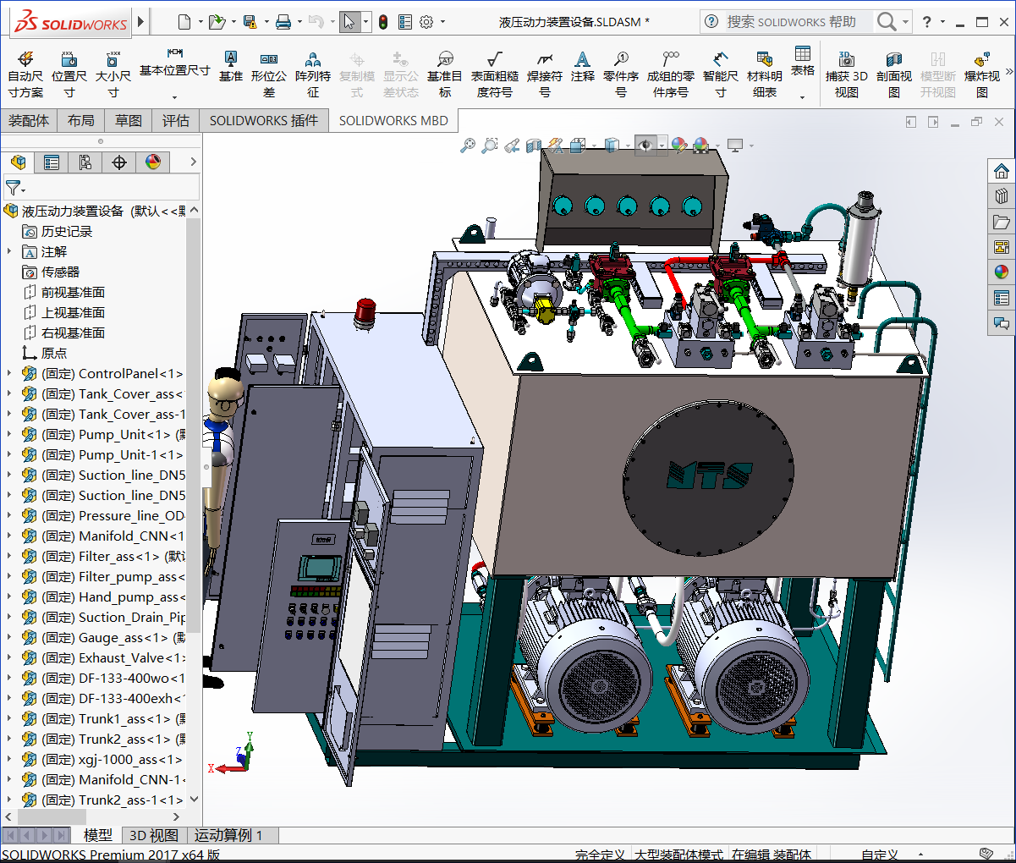Screen dimensions: 1016x863
Task: Click the 智能尺寸 smart dimension tool
Action: (x=720, y=74)
